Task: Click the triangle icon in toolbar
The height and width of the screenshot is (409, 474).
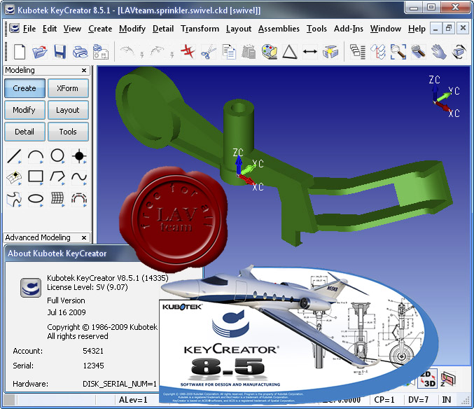Action: 290,52
